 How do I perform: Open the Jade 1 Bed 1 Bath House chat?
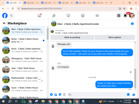click(x=23, y=70)
